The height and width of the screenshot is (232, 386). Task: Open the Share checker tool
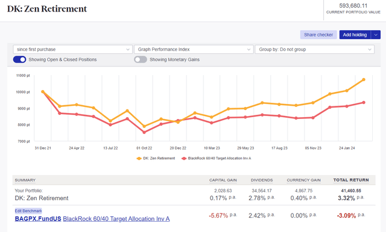coord(318,35)
